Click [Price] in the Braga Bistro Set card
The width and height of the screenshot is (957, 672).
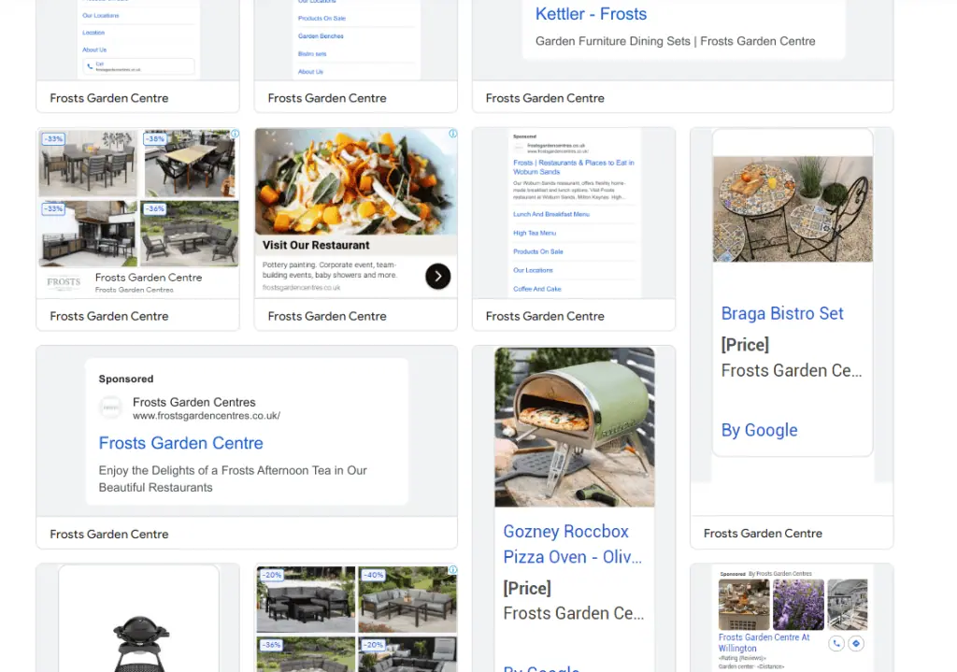[745, 344]
